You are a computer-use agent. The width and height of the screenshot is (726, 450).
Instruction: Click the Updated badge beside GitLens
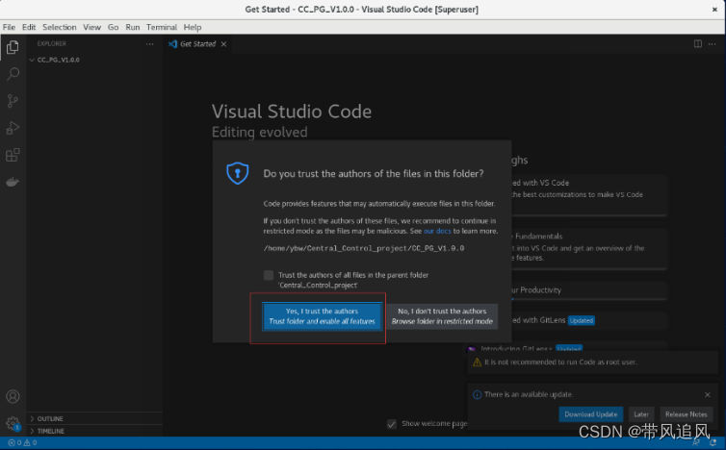(581, 320)
